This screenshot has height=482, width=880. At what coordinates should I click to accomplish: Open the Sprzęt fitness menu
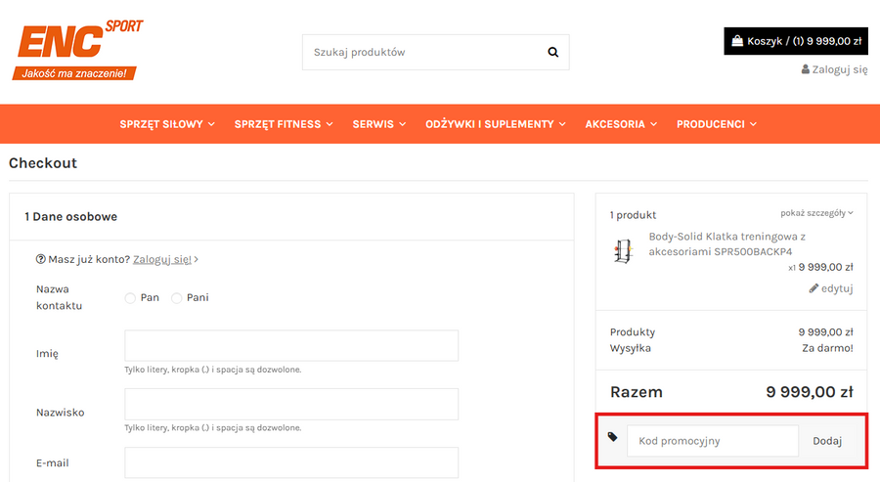click(x=284, y=124)
